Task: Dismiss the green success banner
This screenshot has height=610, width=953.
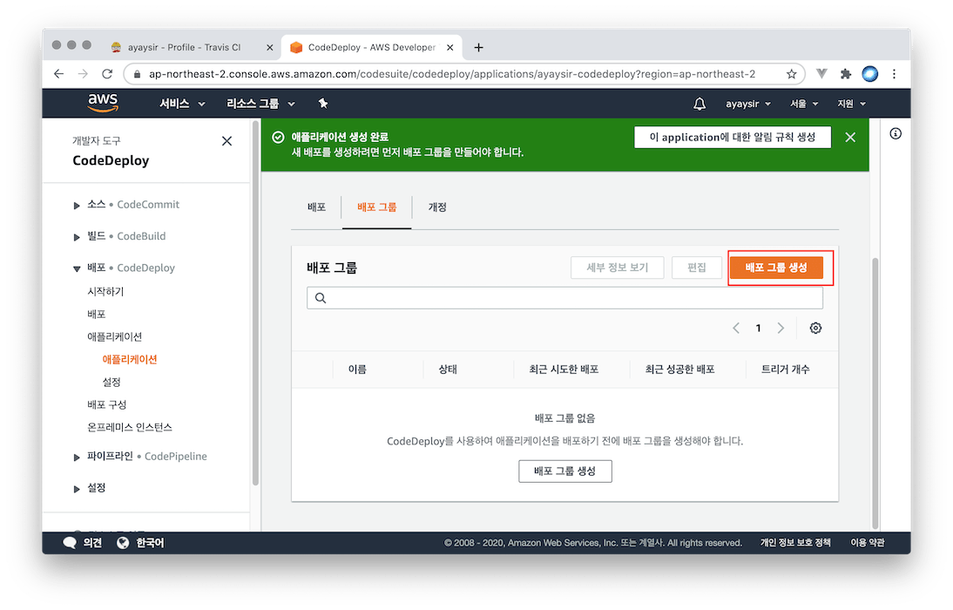Action: [x=850, y=138]
